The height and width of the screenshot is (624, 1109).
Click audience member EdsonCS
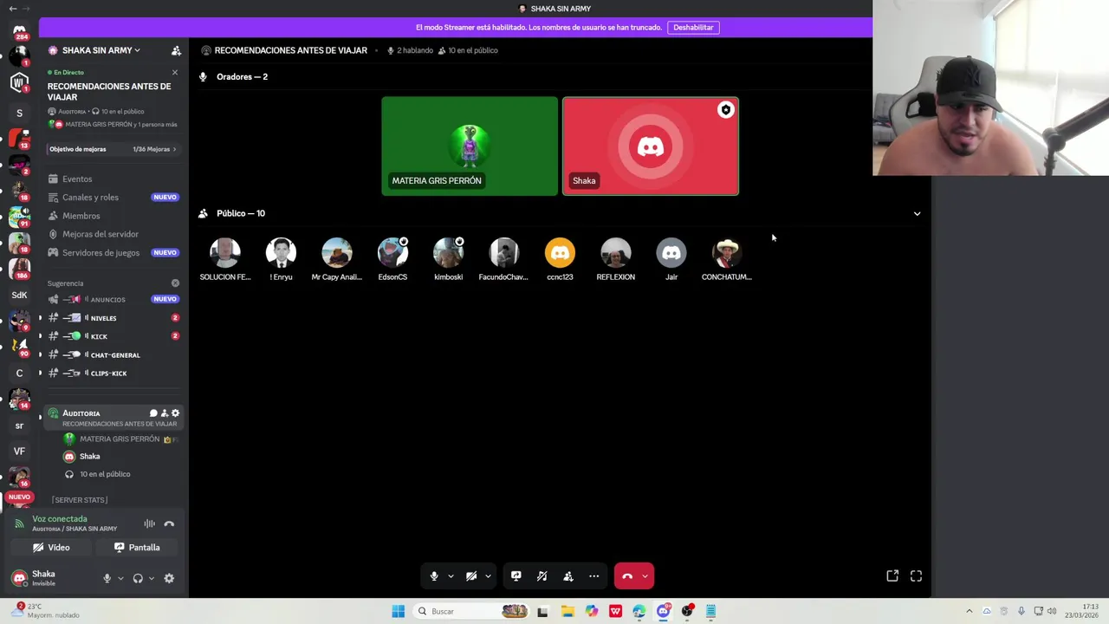(392, 259)
